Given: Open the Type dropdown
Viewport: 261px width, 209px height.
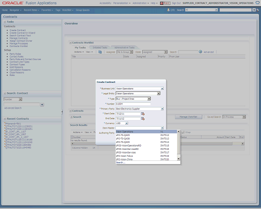Looking at the screenshot, I should tap(149, 99).
